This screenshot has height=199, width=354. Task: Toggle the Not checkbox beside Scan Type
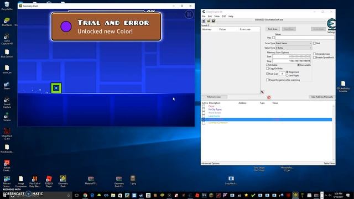(x=315, y=43)
